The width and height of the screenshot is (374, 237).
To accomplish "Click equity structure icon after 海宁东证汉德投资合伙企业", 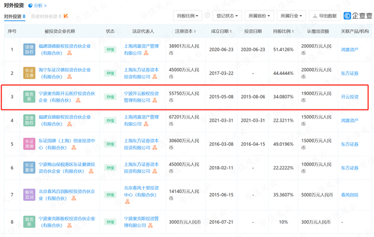I will (69, 77).
